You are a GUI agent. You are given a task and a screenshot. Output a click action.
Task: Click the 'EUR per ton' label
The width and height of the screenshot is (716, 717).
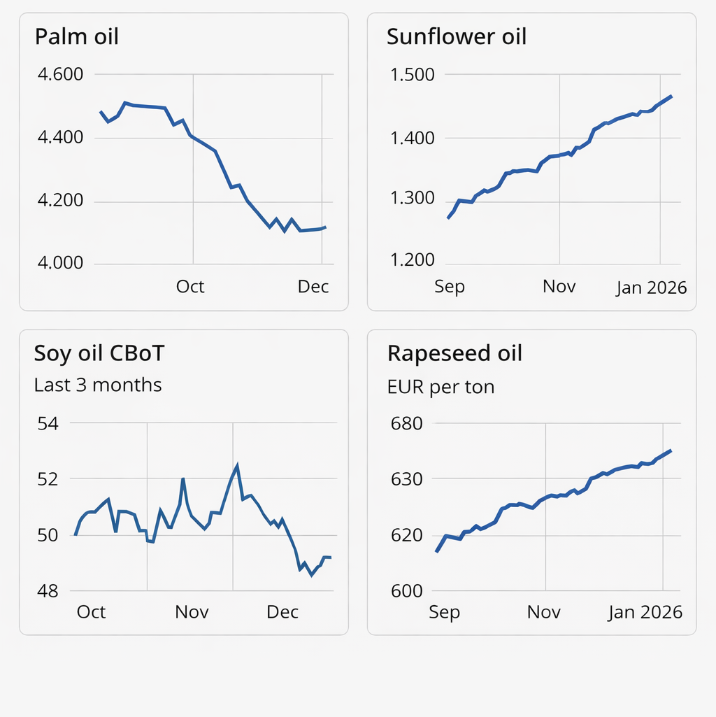441,386
